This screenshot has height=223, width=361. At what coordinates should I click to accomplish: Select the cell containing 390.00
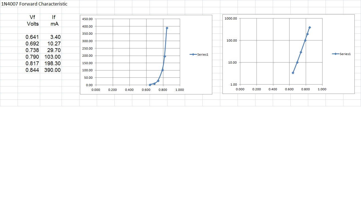(53, 70)
